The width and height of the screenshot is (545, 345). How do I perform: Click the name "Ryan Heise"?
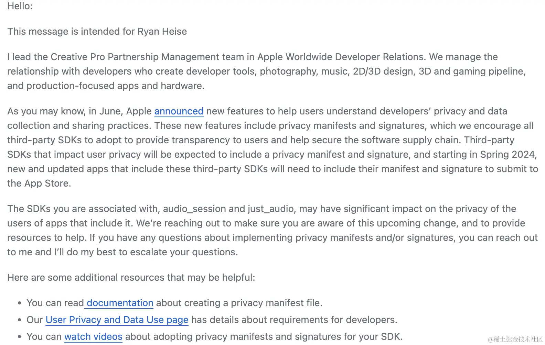tap(162, 32)
